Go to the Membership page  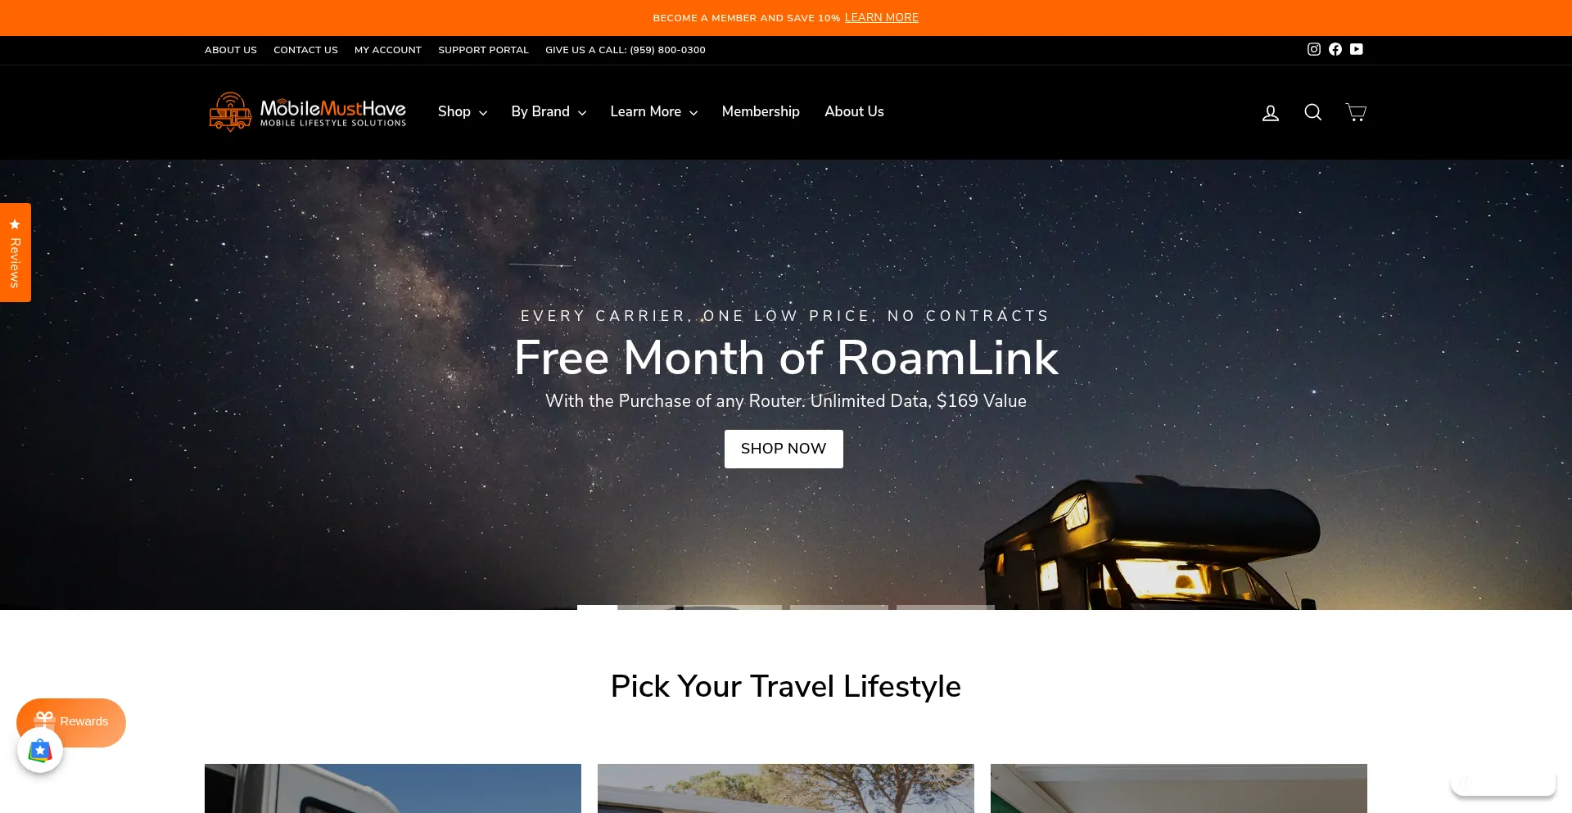[x=761, y=111]
